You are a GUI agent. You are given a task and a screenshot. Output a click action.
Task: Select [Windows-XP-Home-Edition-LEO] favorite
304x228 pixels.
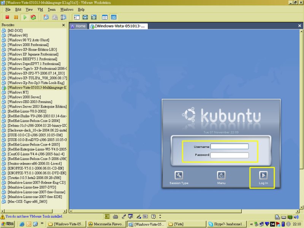[32, 49]
